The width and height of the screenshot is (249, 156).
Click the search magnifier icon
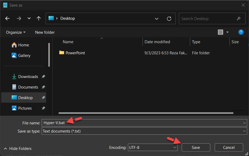pyautogui.click(x=238, y=18)
